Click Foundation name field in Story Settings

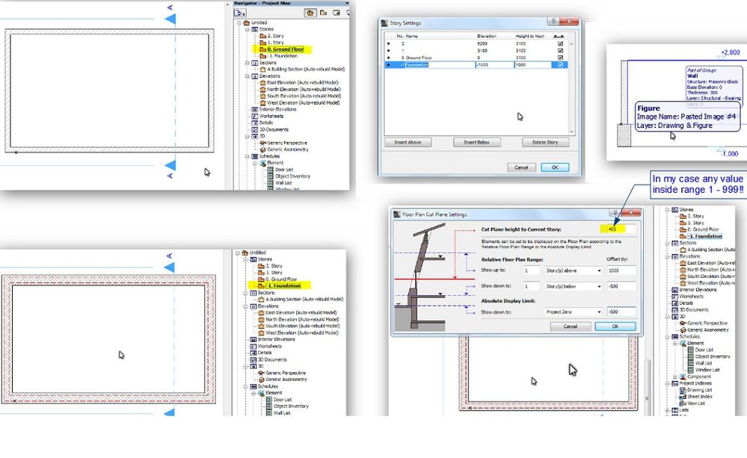coord(440,65)
